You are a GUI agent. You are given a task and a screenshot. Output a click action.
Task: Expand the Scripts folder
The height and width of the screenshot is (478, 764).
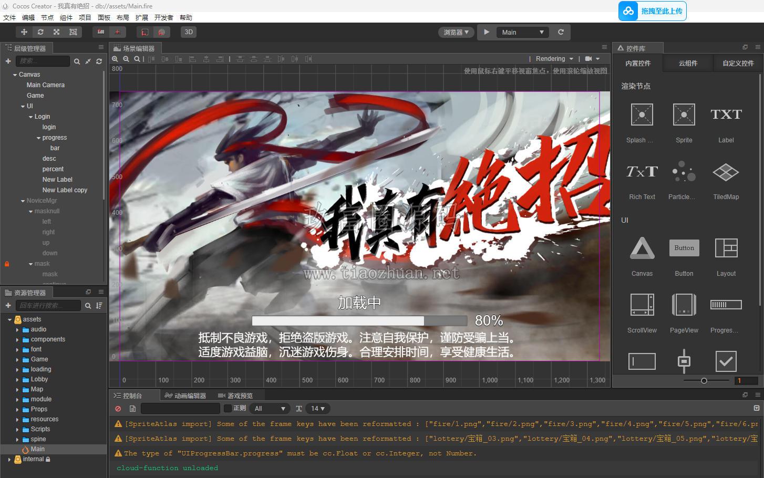(x=17, y=430)
